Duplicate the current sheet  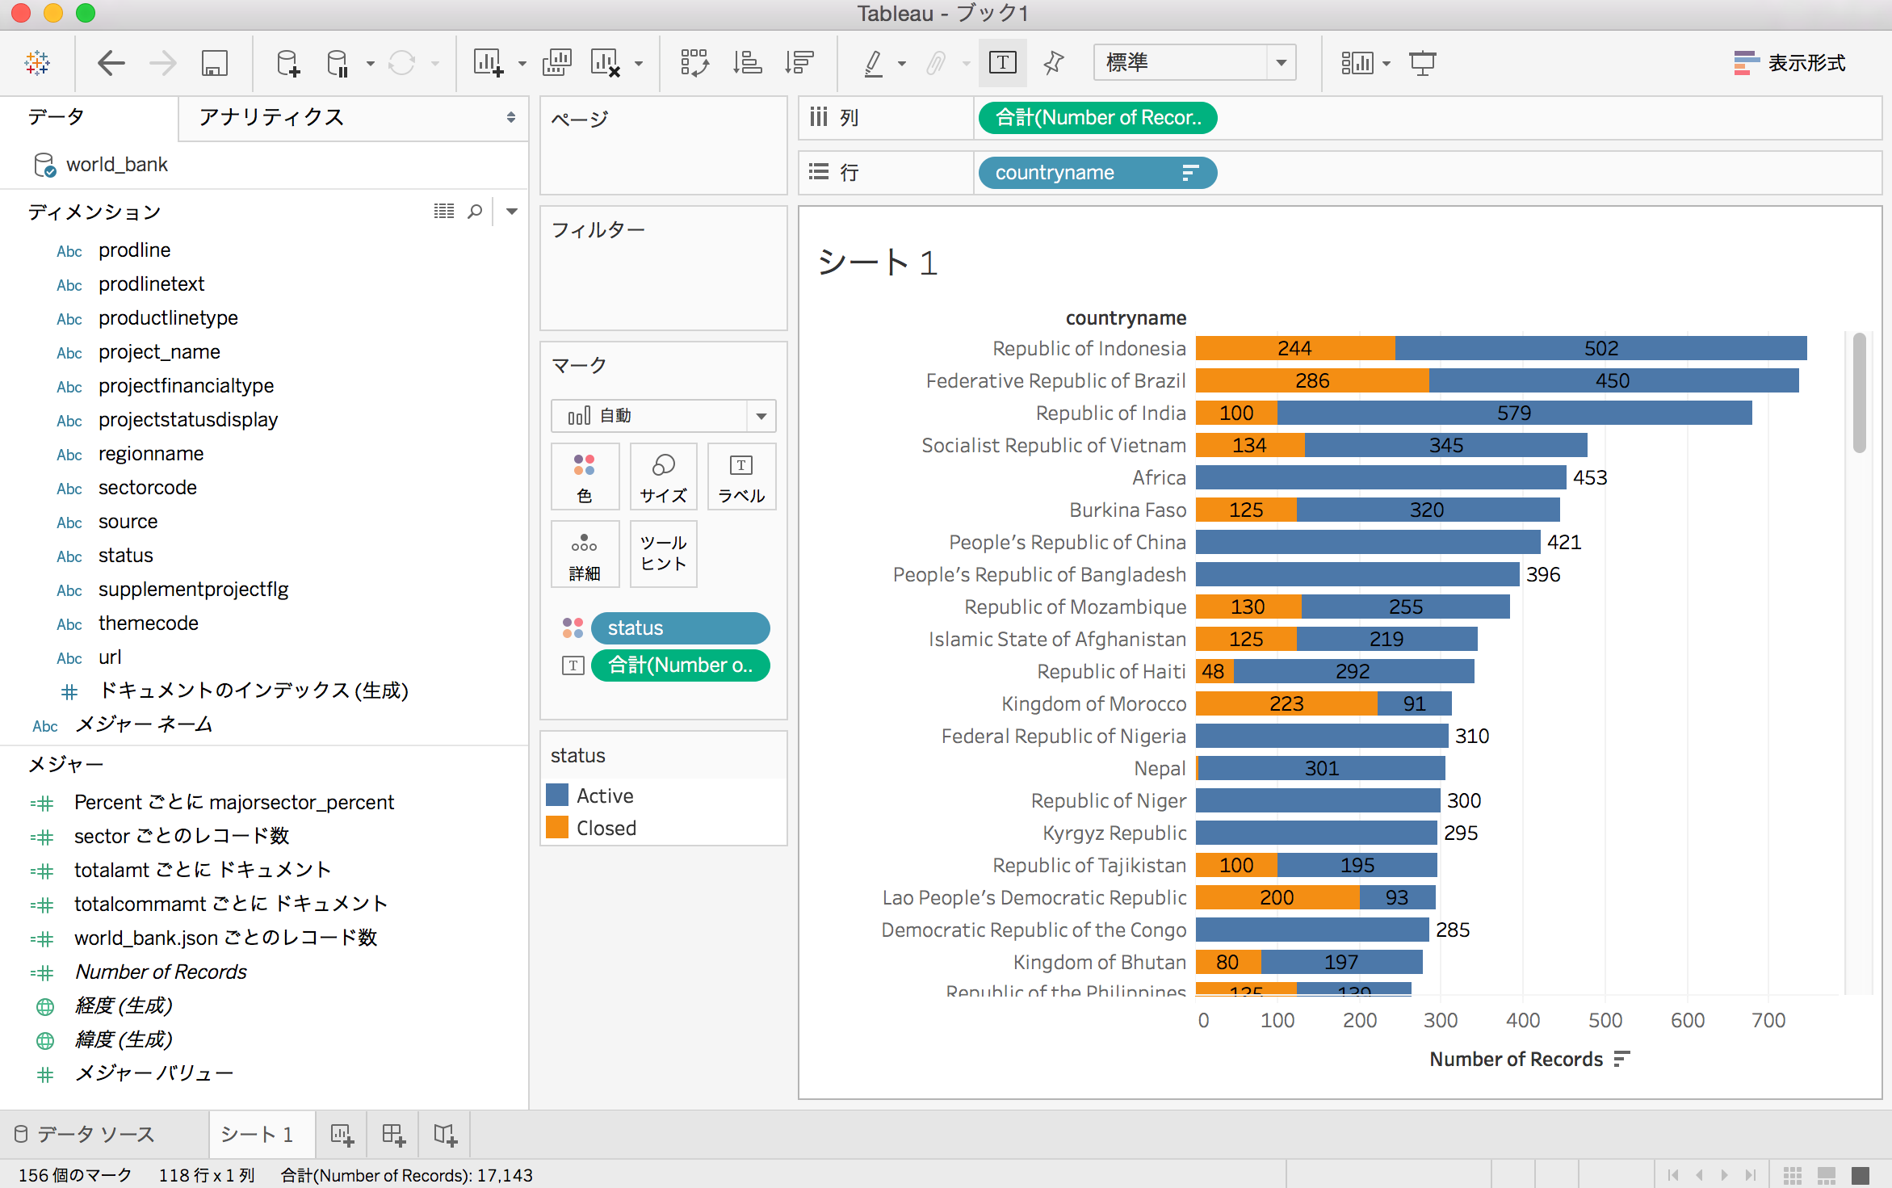556,62
